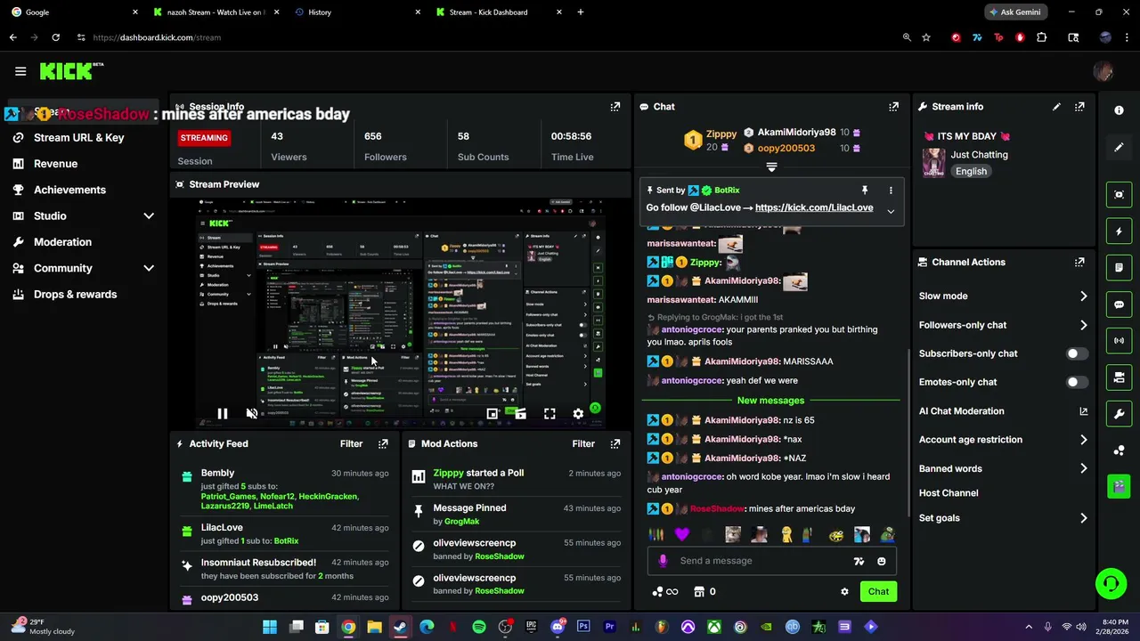Click the pencil icon in the right sidebar
This screenshot has height=641, width=1140.
click(x=1119, y=148)
